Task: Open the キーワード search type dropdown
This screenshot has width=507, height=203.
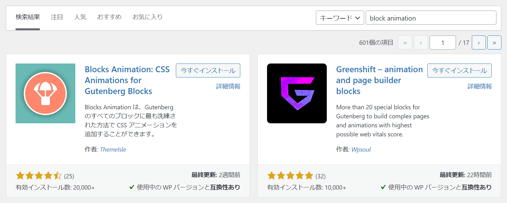Action: coord(340,18)
